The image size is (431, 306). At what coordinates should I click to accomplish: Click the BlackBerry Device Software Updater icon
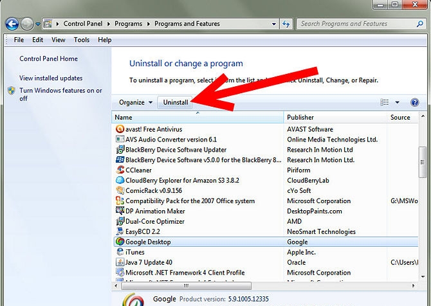[120, 149]
